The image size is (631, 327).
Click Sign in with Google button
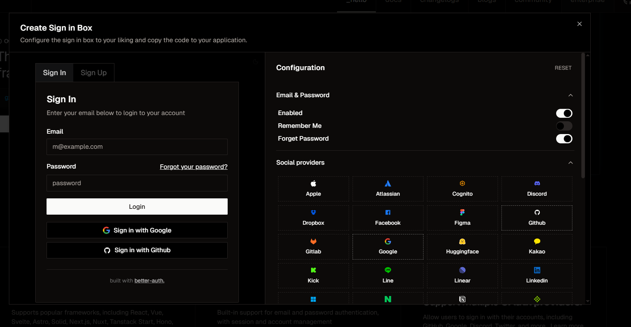pos(137,230)
